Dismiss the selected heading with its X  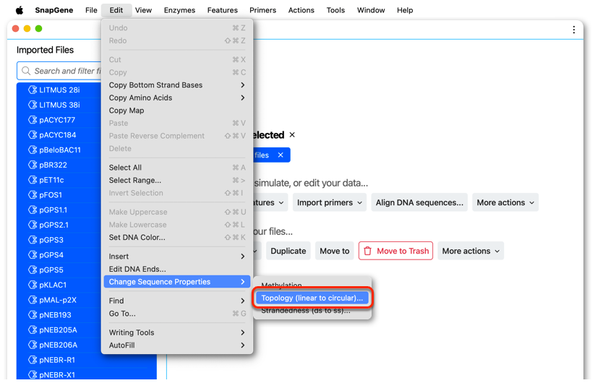click(292, 134)
